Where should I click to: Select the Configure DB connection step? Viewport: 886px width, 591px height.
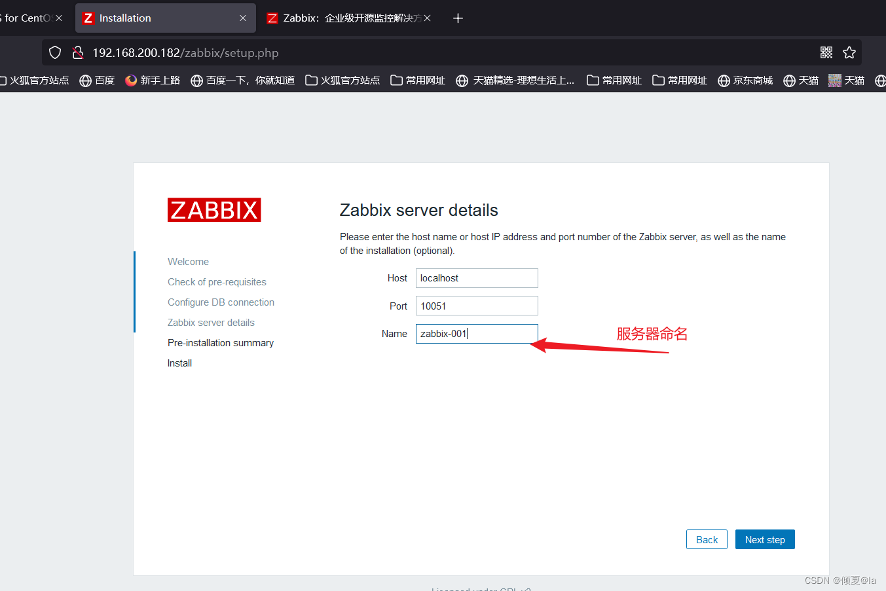pos(221,302)
